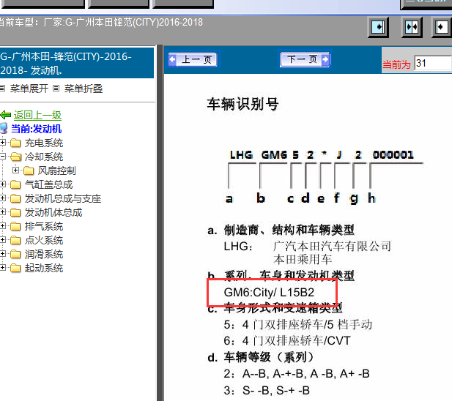Click the folder icon next to 发动机体总成
The height and width of the screenshot is (401, 452).
click(15, 212)
